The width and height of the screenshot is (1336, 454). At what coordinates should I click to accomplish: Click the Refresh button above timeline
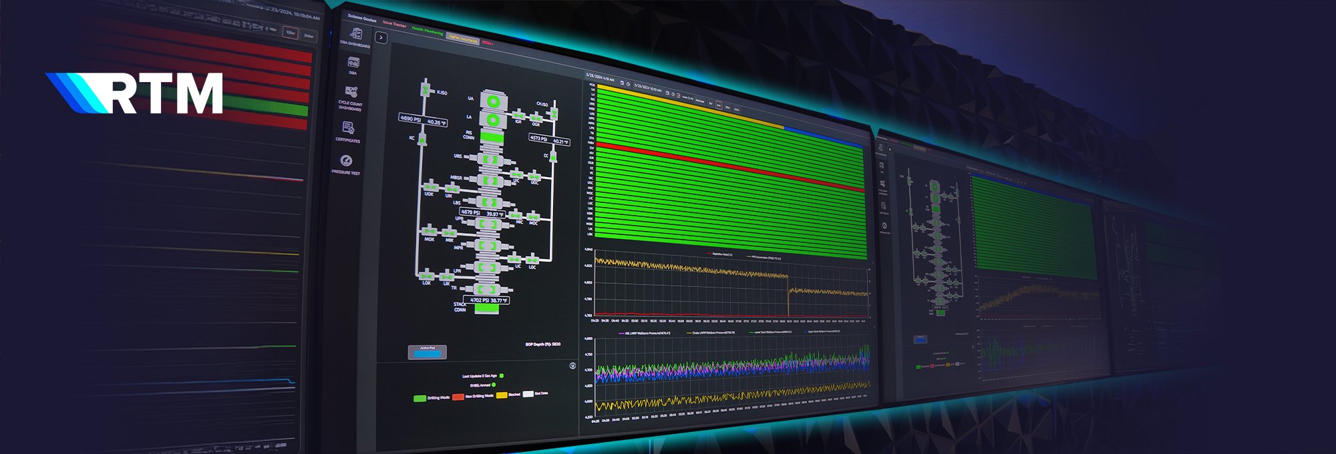[x=699, y=101]
